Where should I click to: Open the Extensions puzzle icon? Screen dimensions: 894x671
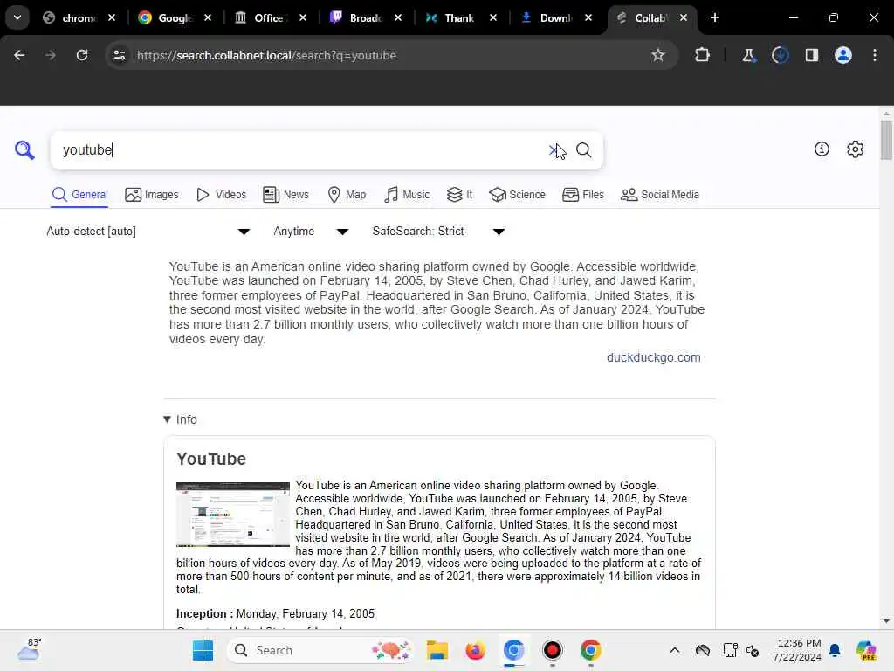tap(702, 55)
